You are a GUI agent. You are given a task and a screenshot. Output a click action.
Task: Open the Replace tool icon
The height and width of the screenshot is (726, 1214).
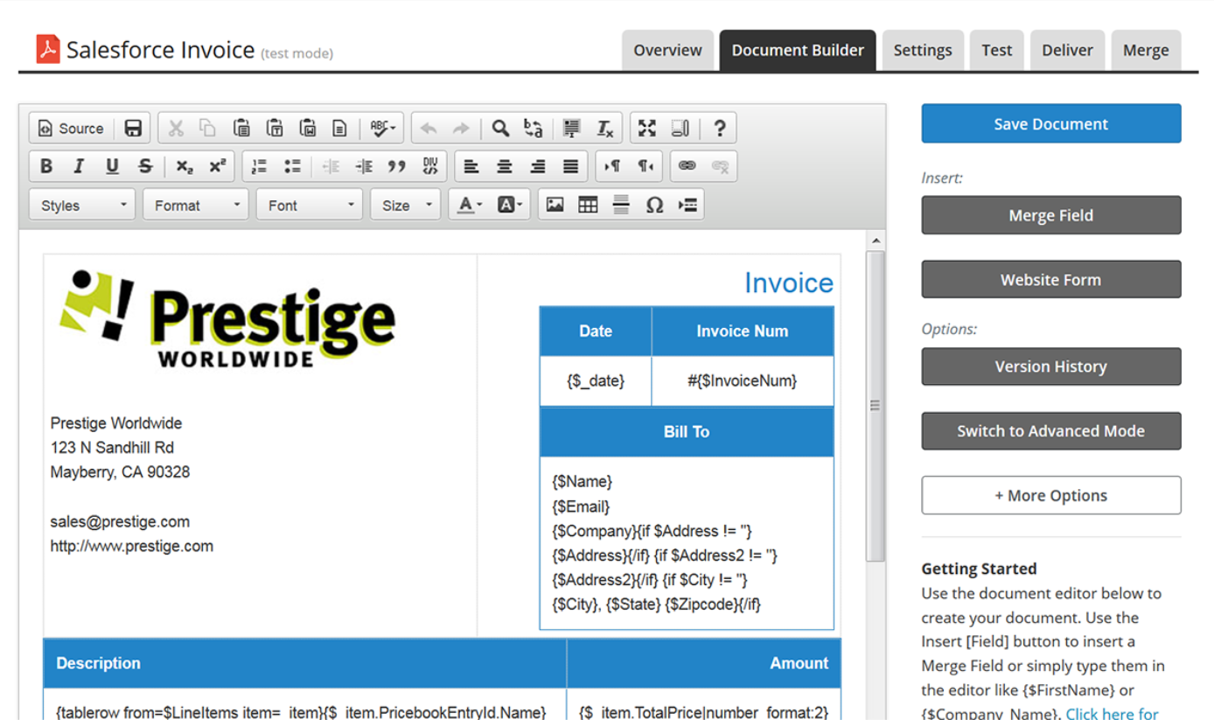(533, 129)
